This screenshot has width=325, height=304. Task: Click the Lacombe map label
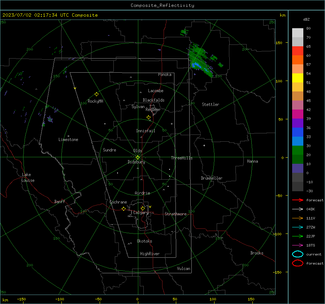point(156,91)
